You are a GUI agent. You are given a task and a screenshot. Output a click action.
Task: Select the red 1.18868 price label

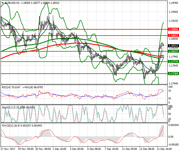tap(172, 29)
